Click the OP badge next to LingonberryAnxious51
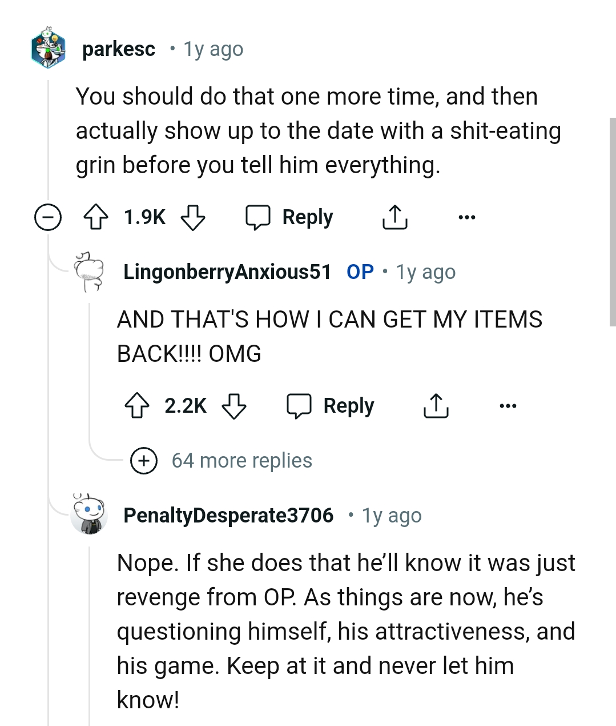The height and width of the screenshot is (726, 616). [x=360, y=272]
